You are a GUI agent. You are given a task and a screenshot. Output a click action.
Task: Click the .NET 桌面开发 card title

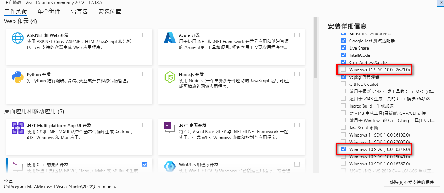click(193, 125)
